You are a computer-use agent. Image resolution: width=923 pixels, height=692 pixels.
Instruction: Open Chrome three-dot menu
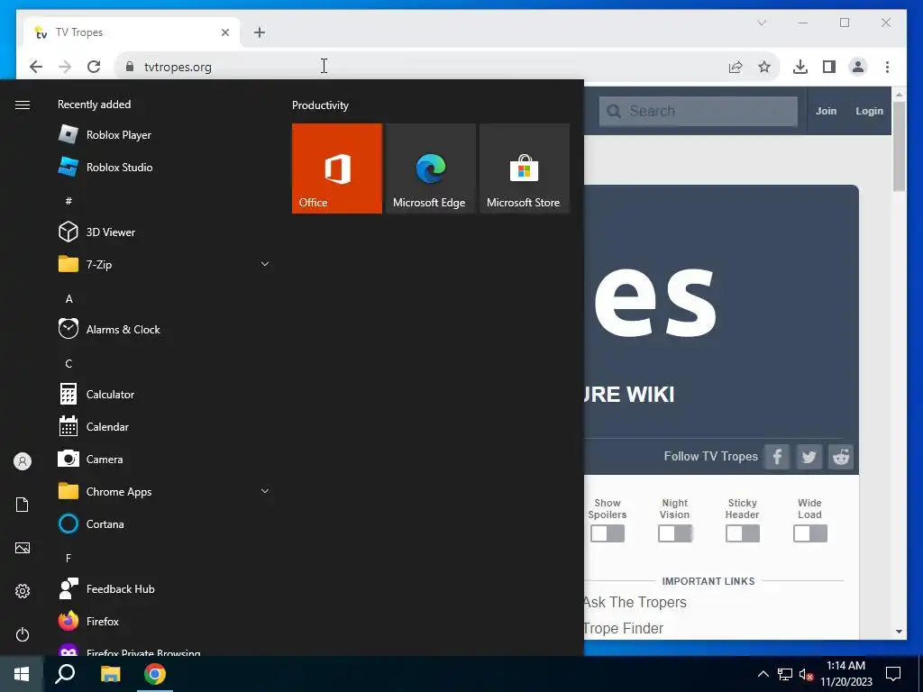[887, 67]
